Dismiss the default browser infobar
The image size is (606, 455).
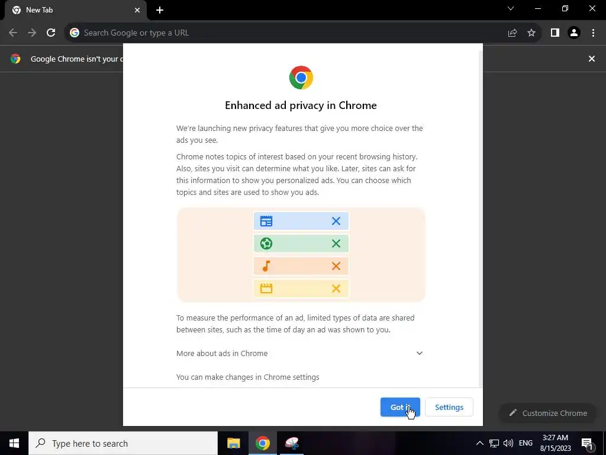(592, 59)
